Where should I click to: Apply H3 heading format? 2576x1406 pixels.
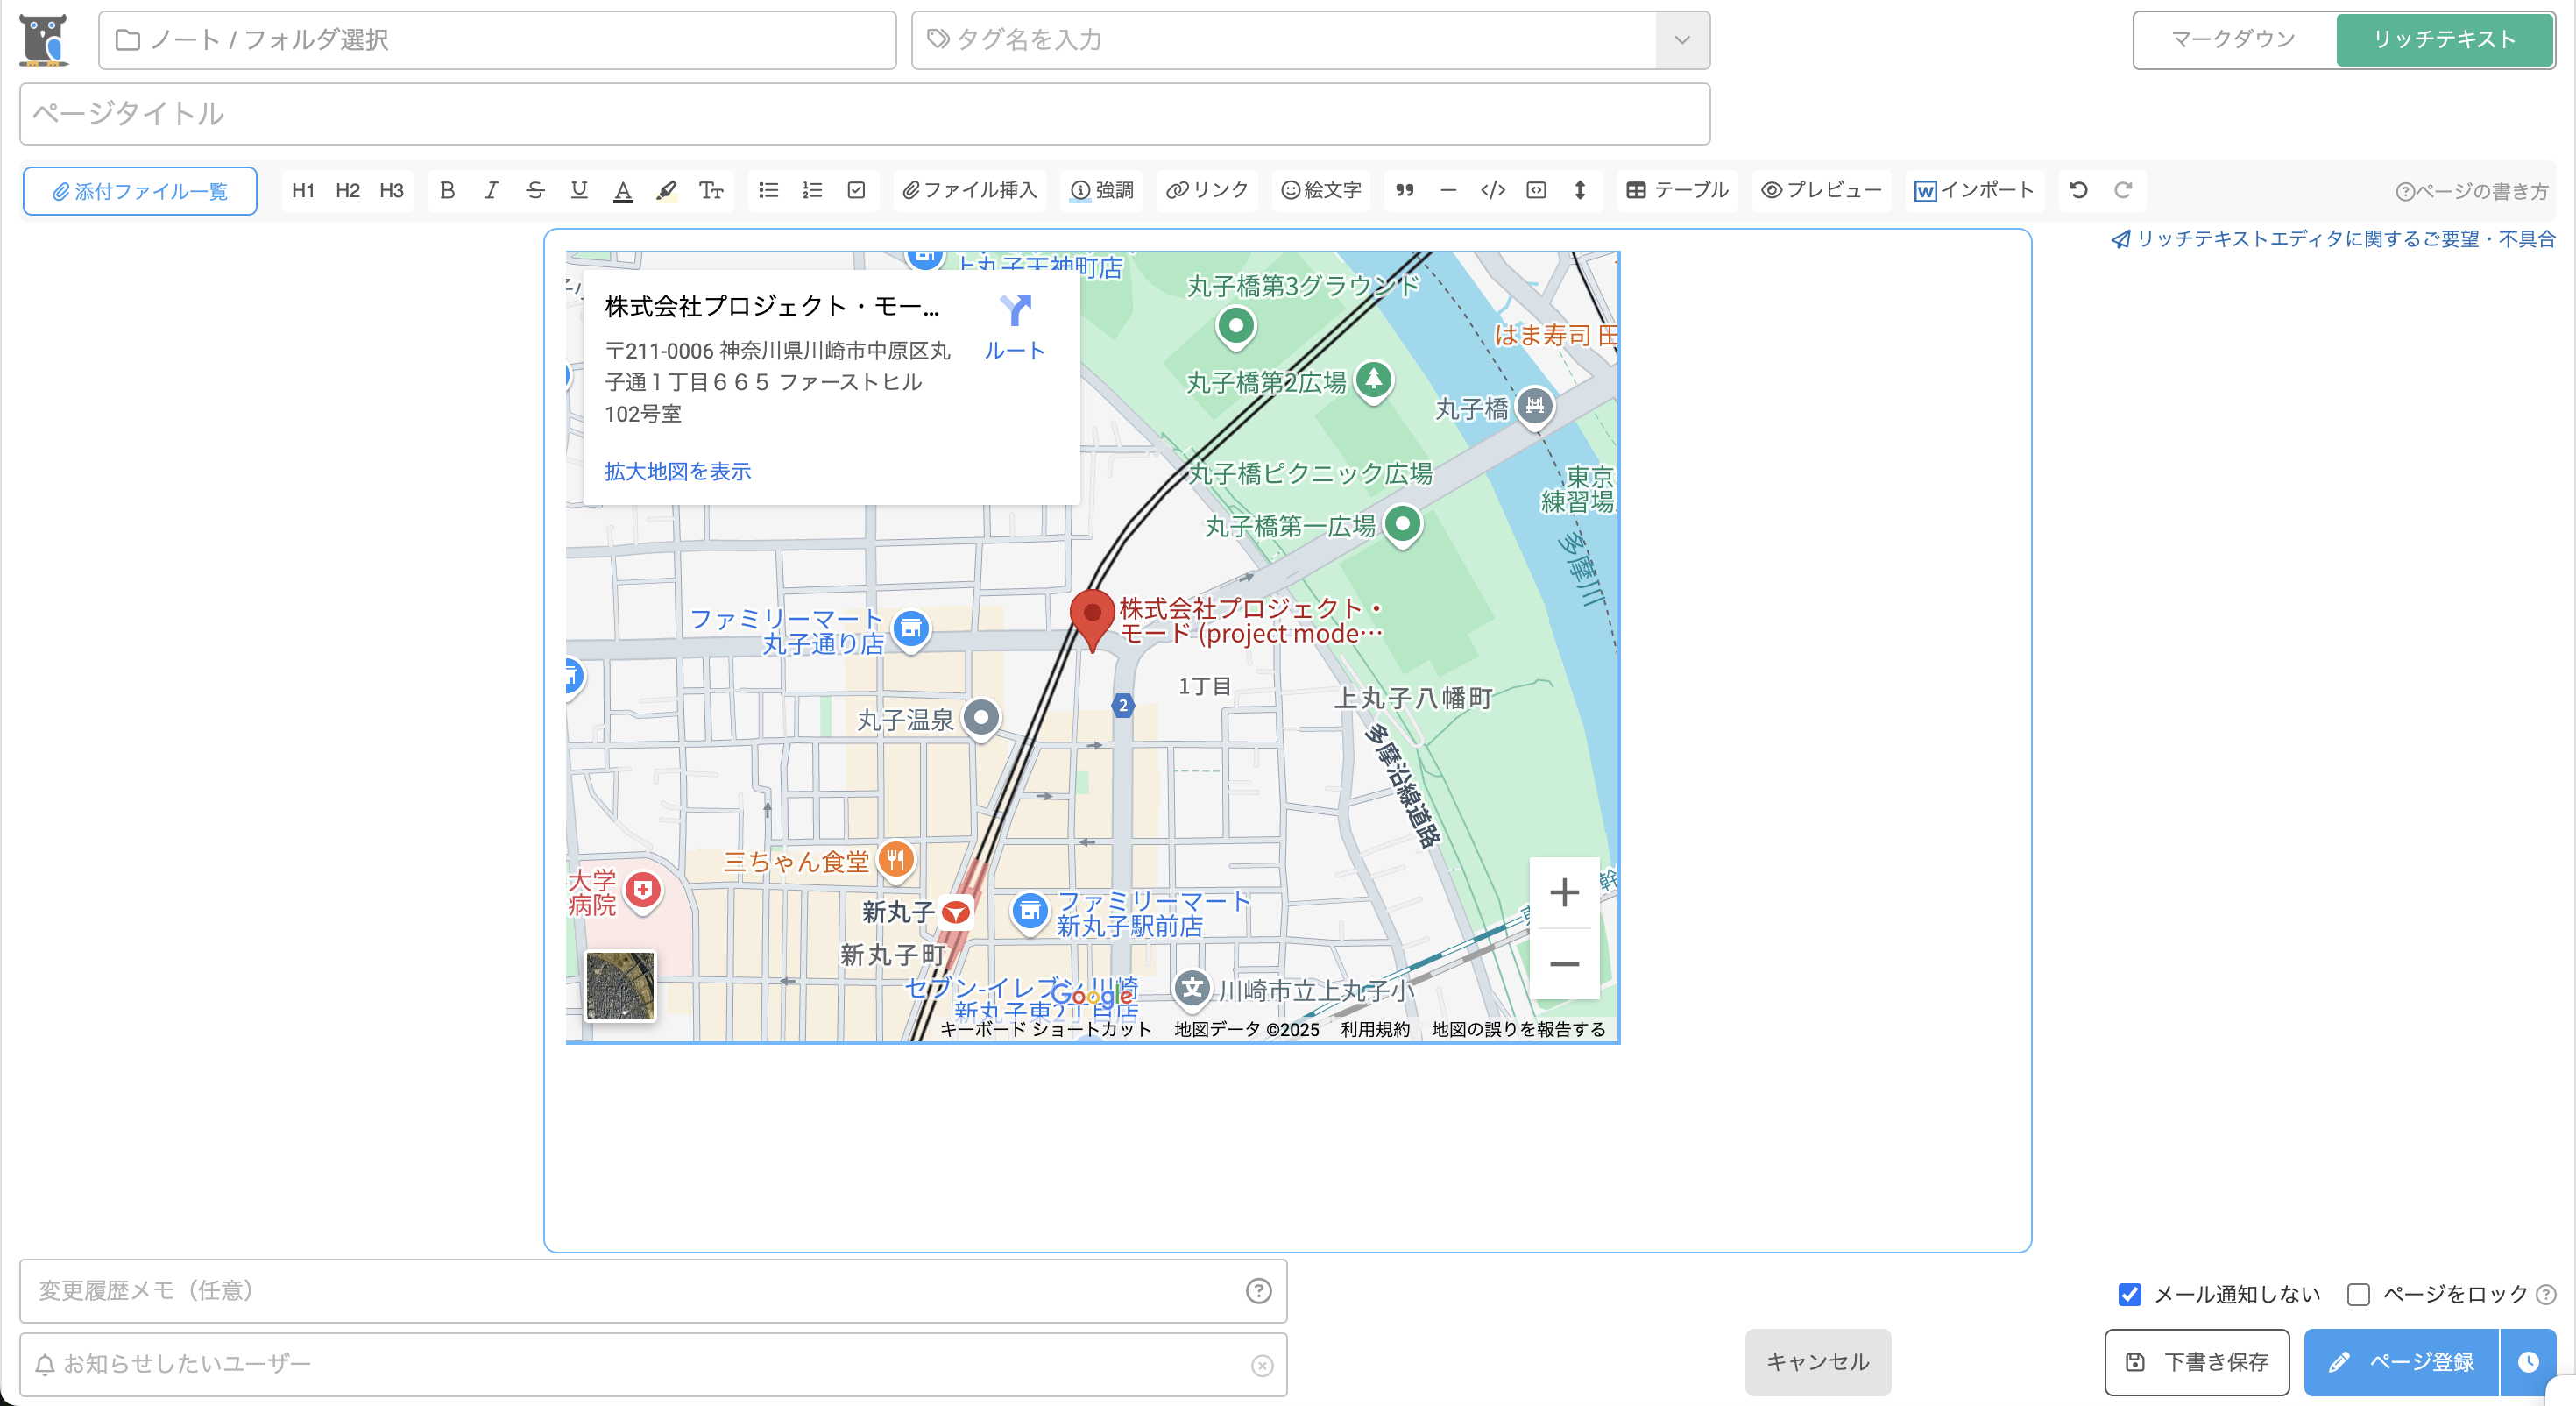(x=391, y=190)
